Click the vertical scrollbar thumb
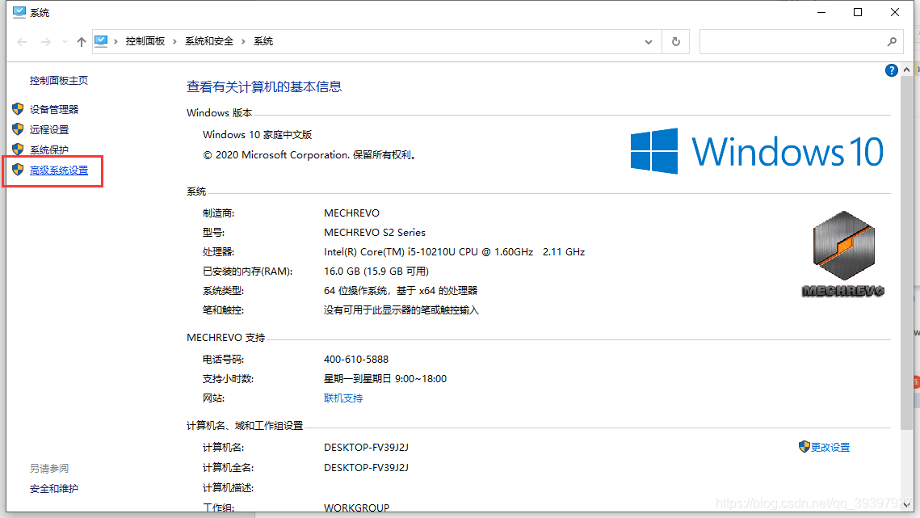 (906, 253)
